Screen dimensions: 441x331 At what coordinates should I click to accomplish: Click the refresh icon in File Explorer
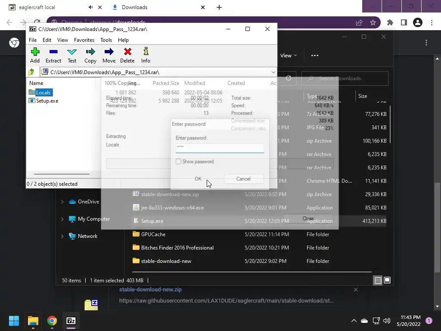[x=289, y=78]
